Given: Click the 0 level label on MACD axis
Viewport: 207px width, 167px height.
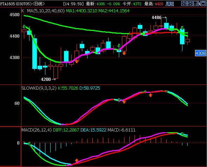Looking at the screenshot, I should [x=18, y=143].
